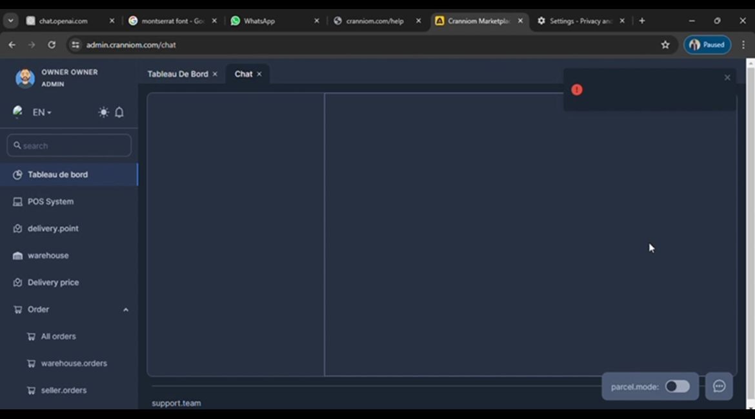Go back in browser history

[x=12, y=45]
